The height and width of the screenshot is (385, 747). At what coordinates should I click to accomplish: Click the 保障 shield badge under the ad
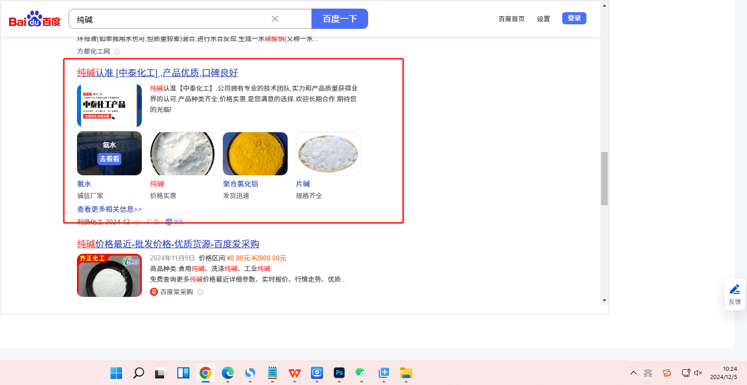(176, 222)
